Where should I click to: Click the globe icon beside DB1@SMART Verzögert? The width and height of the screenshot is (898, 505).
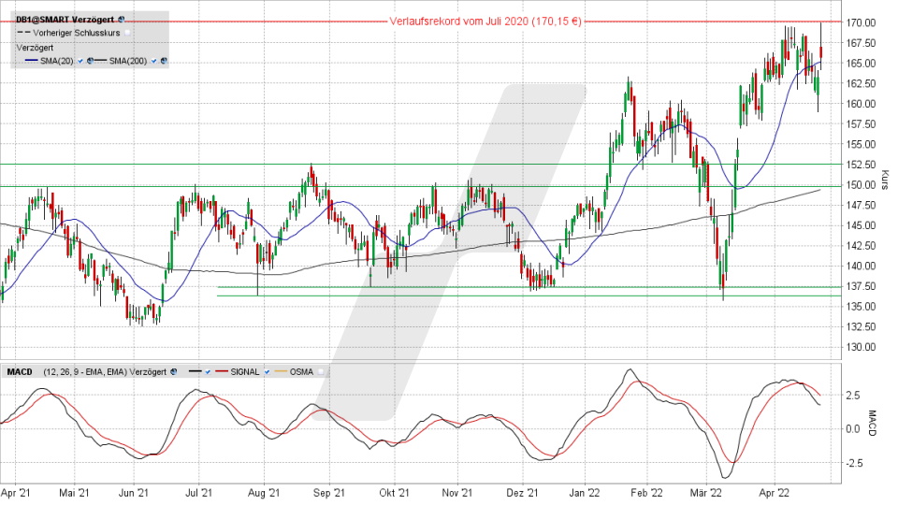pos(122,20)
